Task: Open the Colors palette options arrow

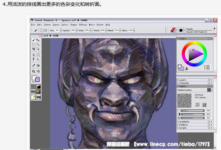Action: [x=211, y=38]
